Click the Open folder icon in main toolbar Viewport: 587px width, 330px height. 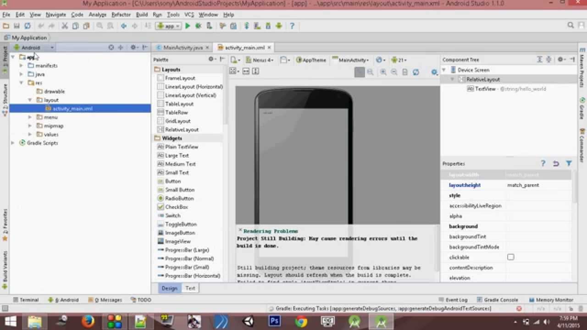(x=6, y=26)
